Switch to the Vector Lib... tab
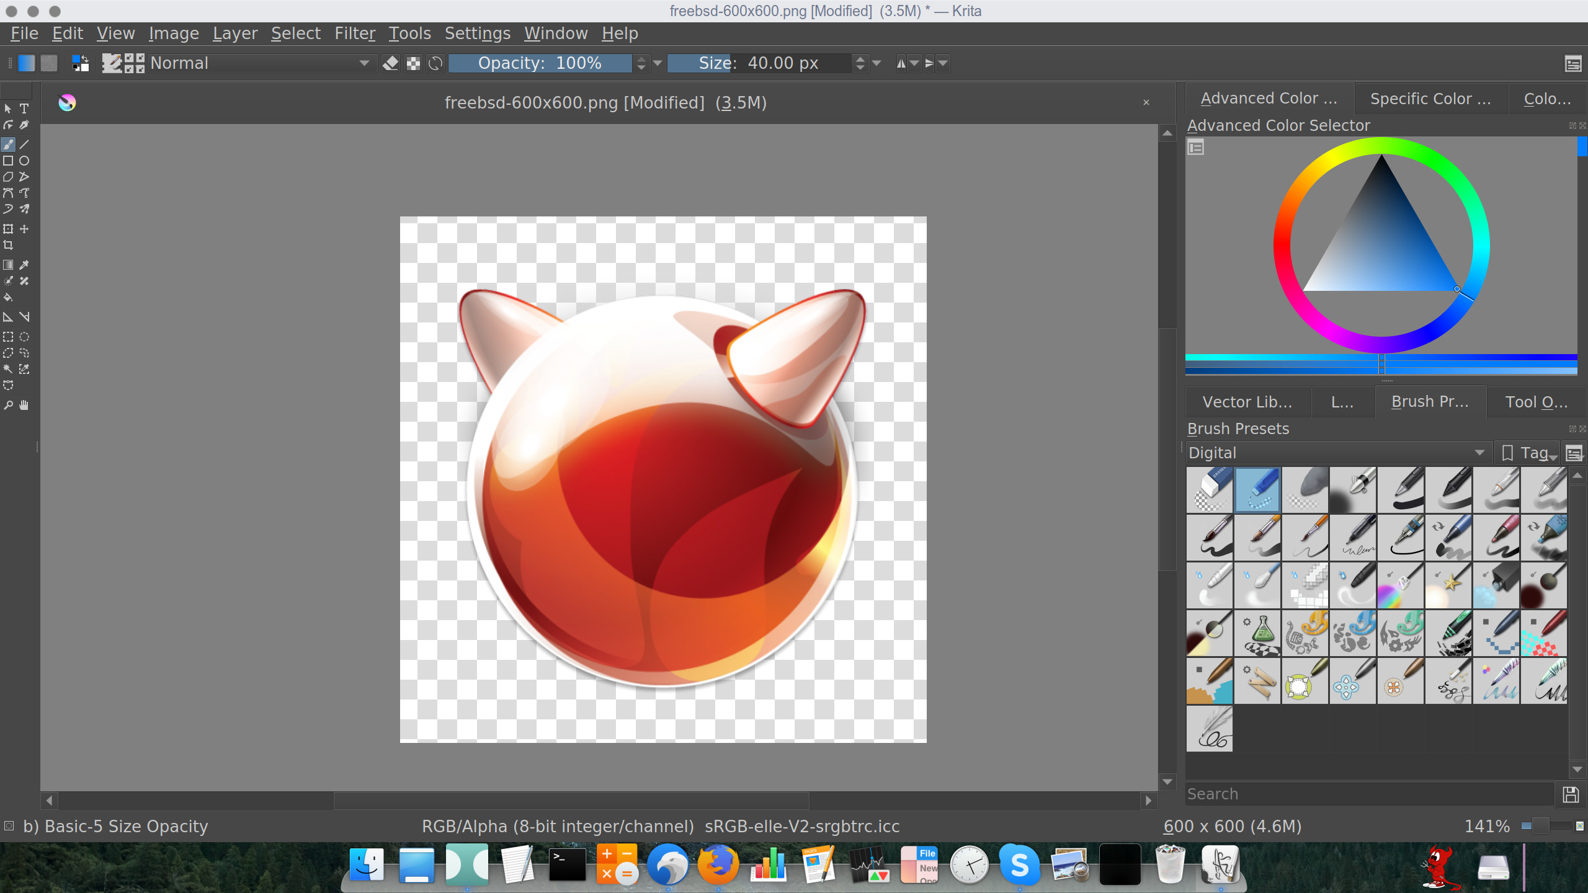 (1247, 402)
